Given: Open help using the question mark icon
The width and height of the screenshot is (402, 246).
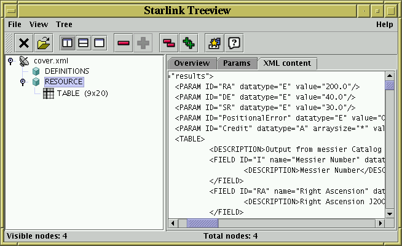Looking at the screenshot, I should pos(234,43).
